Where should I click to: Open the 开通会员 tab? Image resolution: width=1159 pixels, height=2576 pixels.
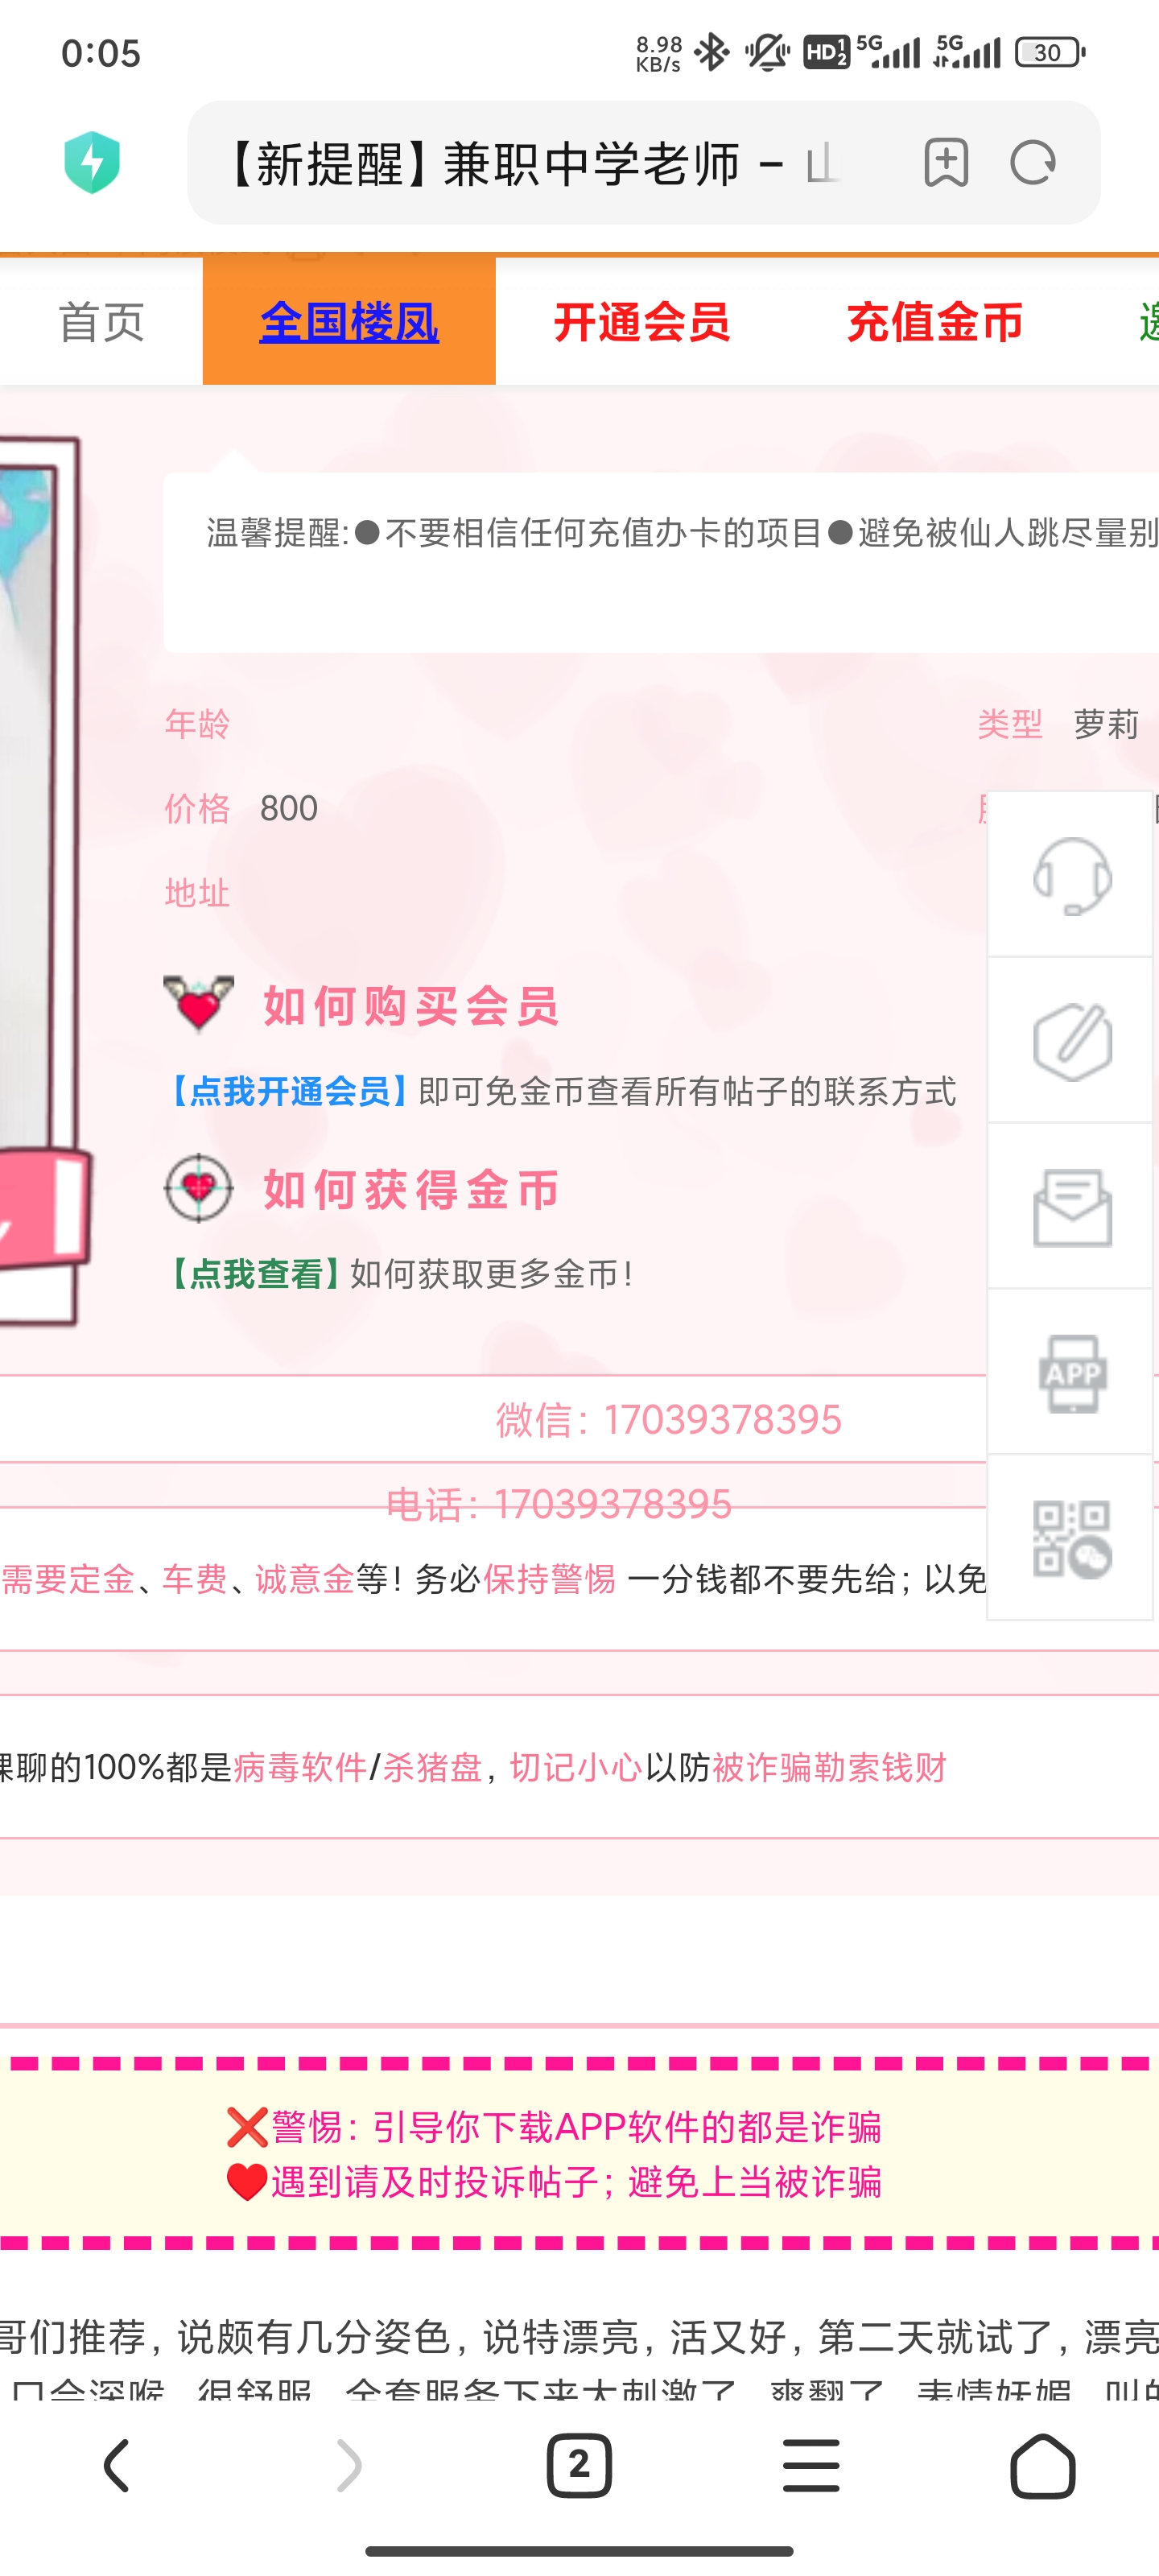tap(641, 322)
